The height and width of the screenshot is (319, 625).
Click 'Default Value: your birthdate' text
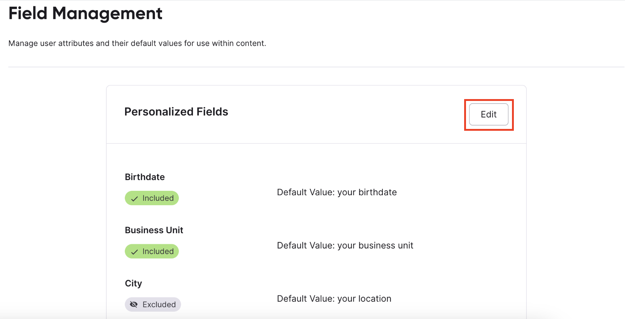coord(337,192)
